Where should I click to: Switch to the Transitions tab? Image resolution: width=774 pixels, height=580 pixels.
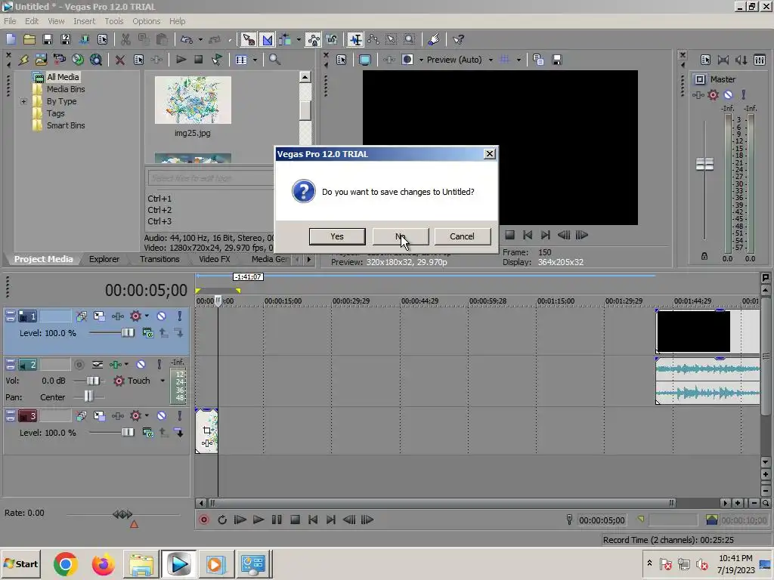click(x=159, y=259)
